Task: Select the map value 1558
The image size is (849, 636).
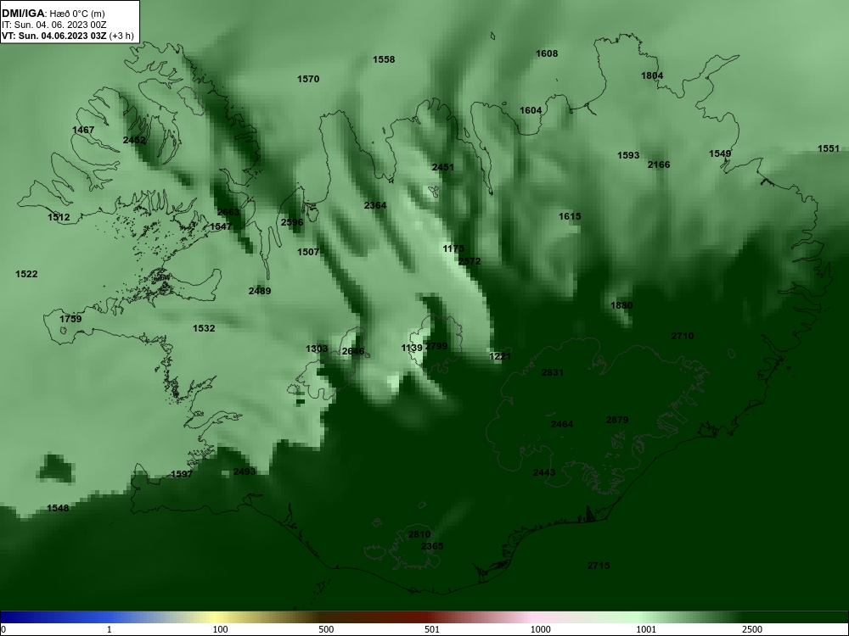Action: [x=384, y=59]
